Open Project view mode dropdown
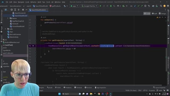 coord(6,10)
